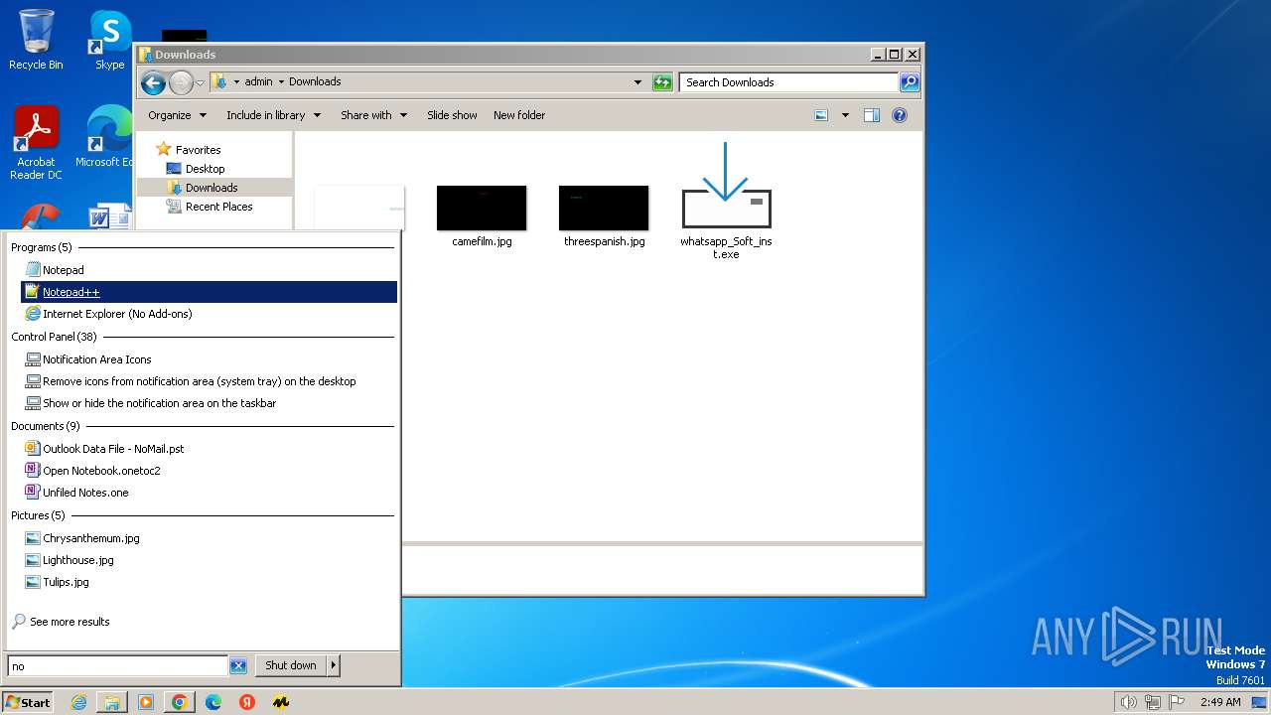Open more view options dropdown
1271x715 pixels.
845,115
